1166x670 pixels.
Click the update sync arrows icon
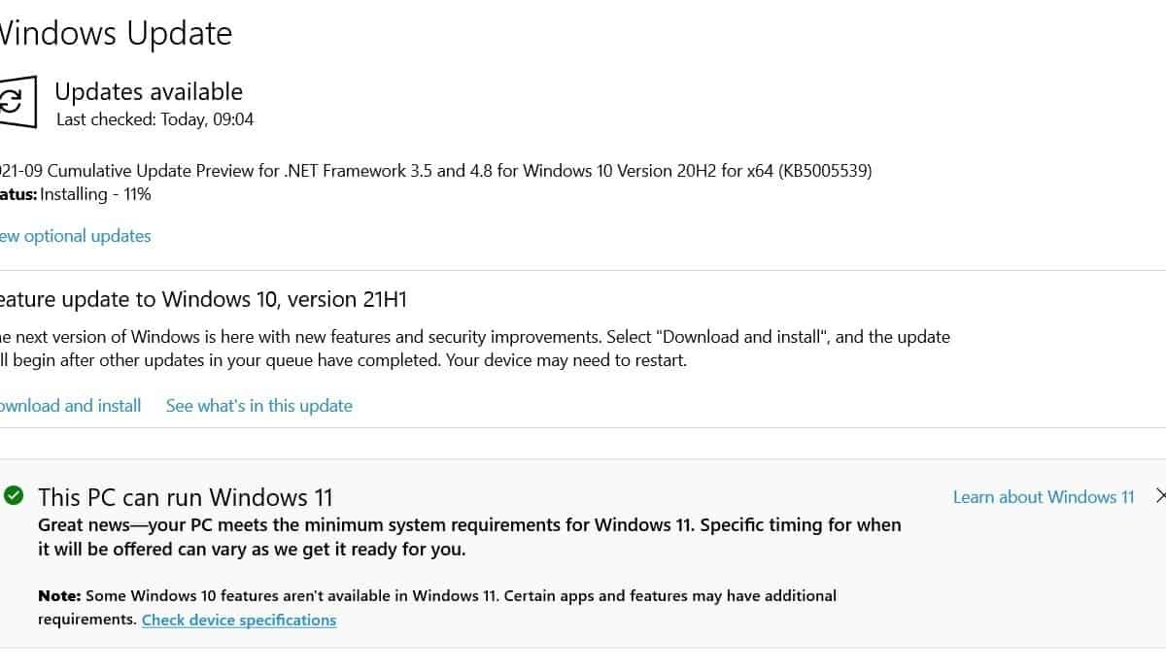(x=14, y=101)
